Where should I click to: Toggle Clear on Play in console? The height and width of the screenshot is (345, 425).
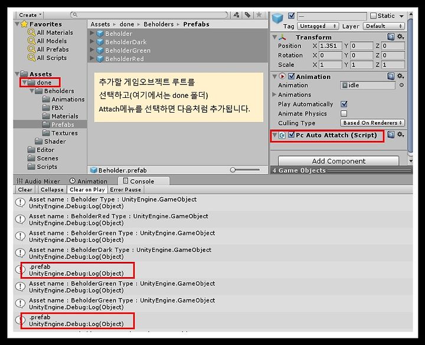click(87, 189)
